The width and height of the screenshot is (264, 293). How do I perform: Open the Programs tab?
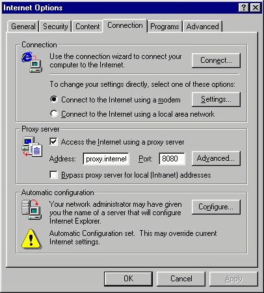tap(165, 27)
